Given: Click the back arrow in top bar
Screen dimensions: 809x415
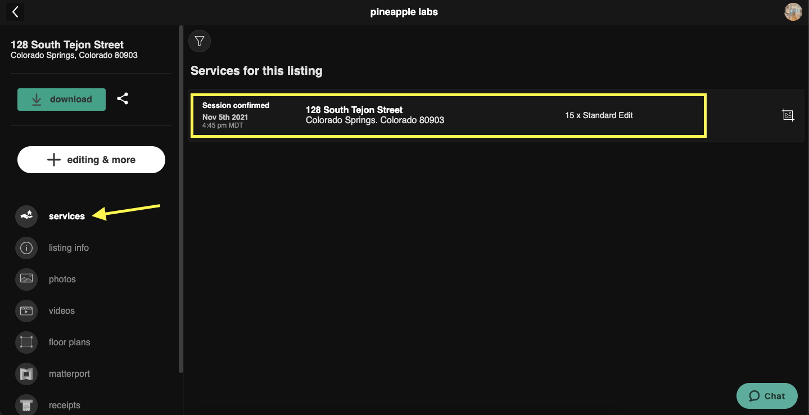Looking at the screenshot, I should pyautogui.click(x=15, y=12).
